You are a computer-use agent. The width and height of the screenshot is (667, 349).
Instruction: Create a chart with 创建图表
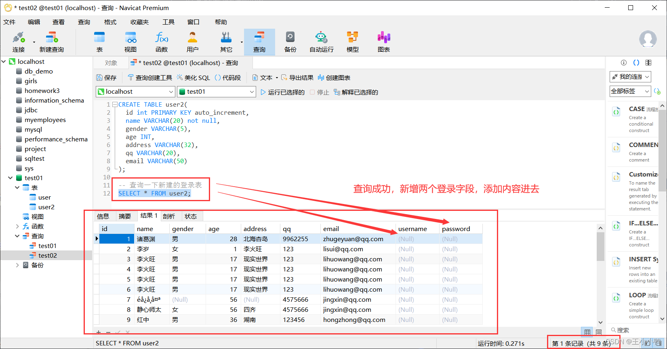click(334, 78)
